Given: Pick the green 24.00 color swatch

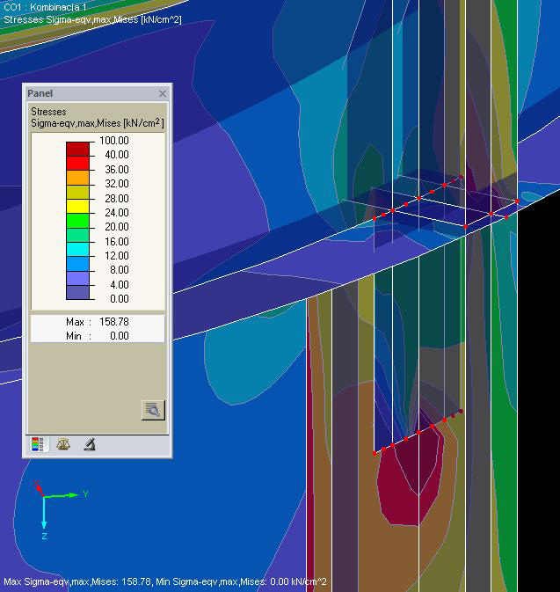Looking at the screenshot, I should 77,221.
